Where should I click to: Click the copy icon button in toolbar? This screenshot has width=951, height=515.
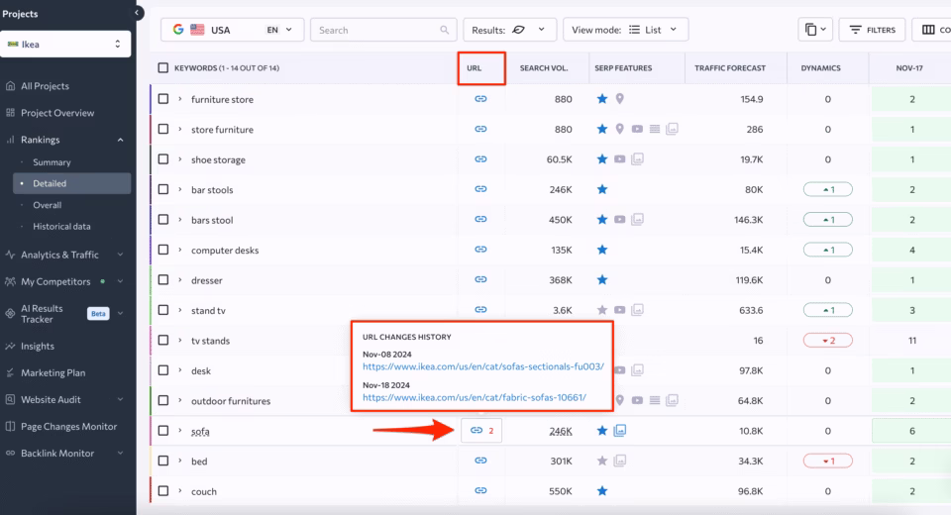pyautogui.click(x=815, y=30)
